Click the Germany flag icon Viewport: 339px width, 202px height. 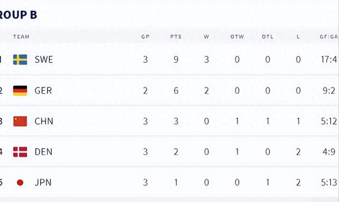point(20,91)
